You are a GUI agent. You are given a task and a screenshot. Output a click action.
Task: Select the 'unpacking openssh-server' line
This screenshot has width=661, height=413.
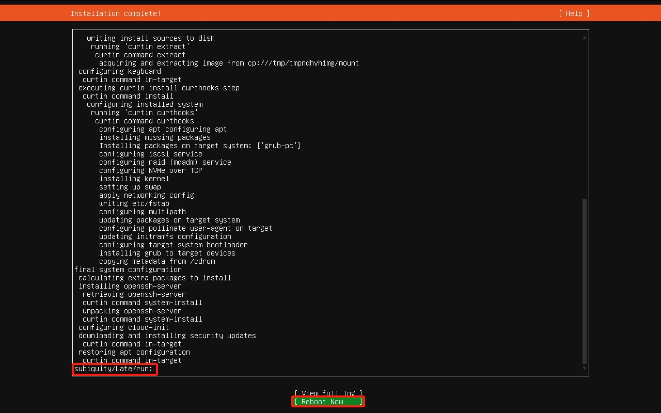coord(132,311)
